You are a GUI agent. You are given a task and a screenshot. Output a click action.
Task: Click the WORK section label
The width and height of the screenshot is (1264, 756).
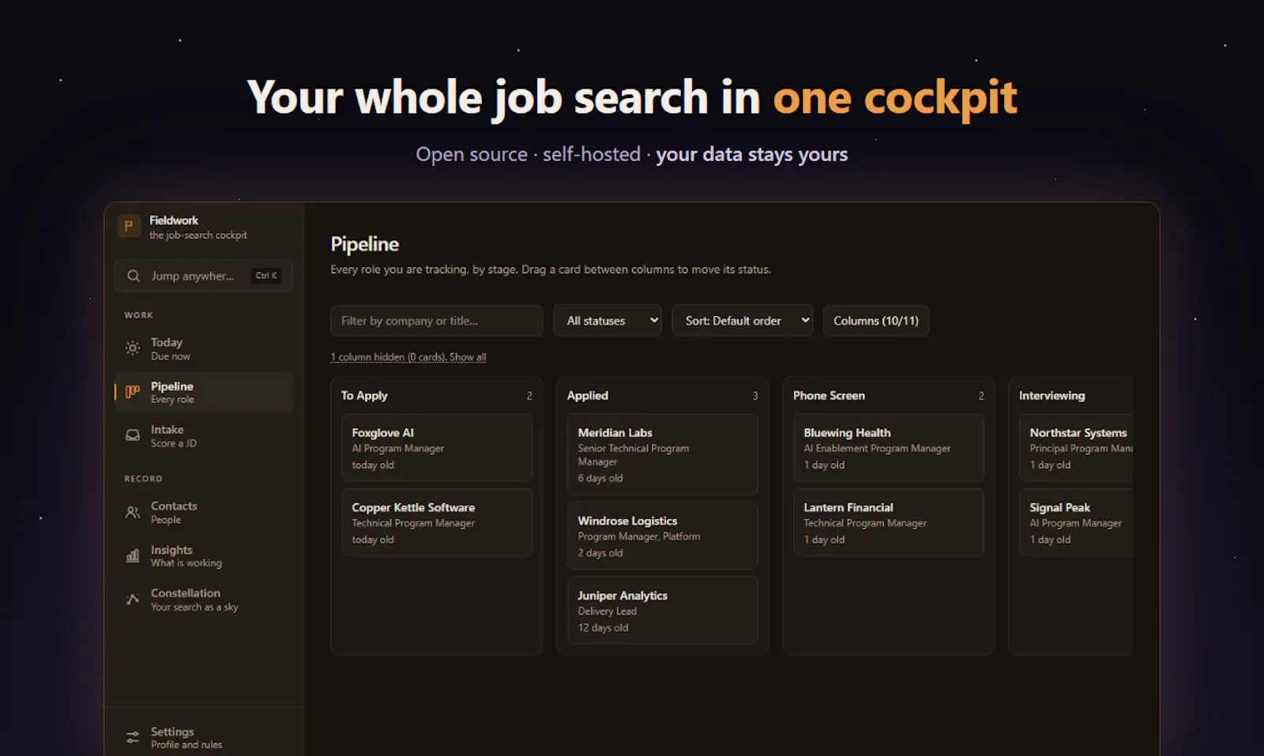[x=139, y=315]
